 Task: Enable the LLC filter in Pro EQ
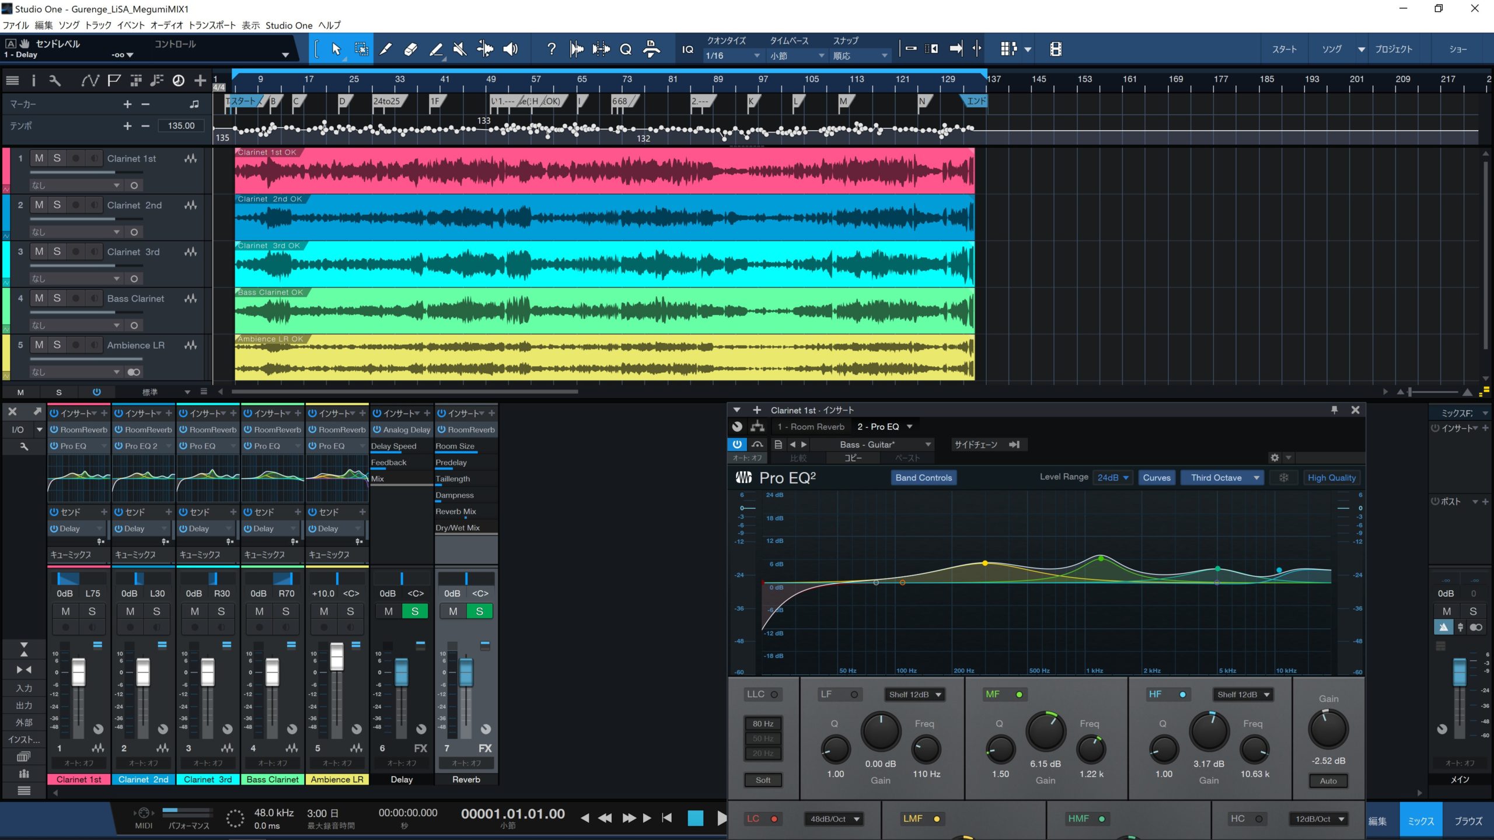pos(774,695)
